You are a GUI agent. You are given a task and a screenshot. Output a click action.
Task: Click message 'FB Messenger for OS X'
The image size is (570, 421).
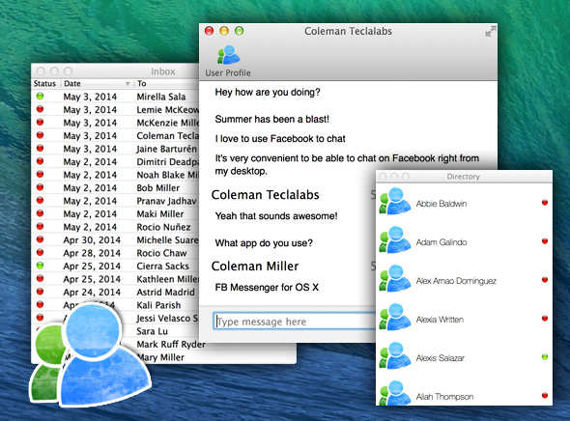tap(267, 288)
